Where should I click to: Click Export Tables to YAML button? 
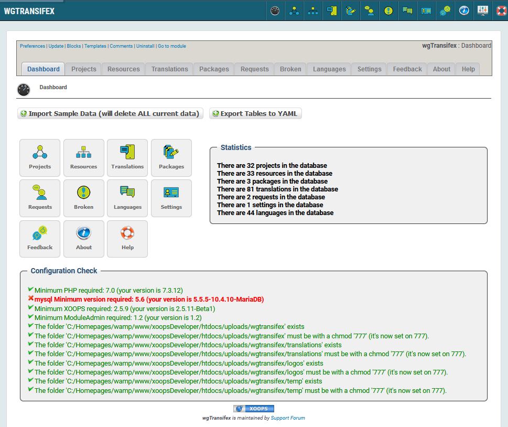255,114
